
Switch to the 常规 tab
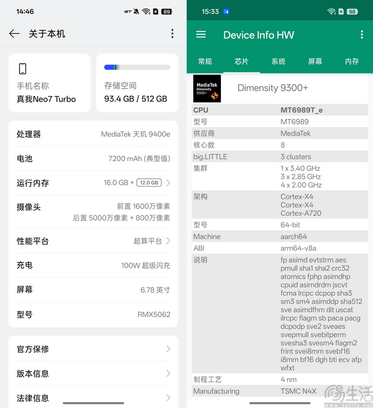[205, 61]
